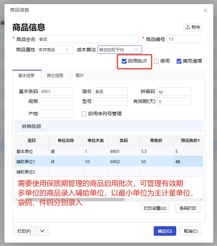Click the 型号 input field
The image size is (217, 246).
[111, 101]
